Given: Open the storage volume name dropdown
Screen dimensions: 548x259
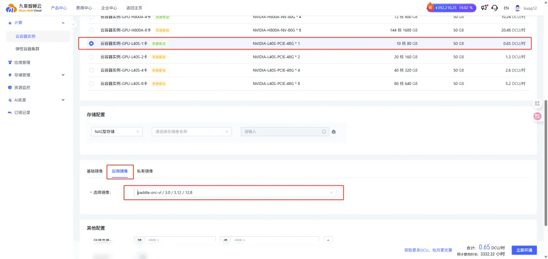Looking at the screenshot, I should (191, 132).
